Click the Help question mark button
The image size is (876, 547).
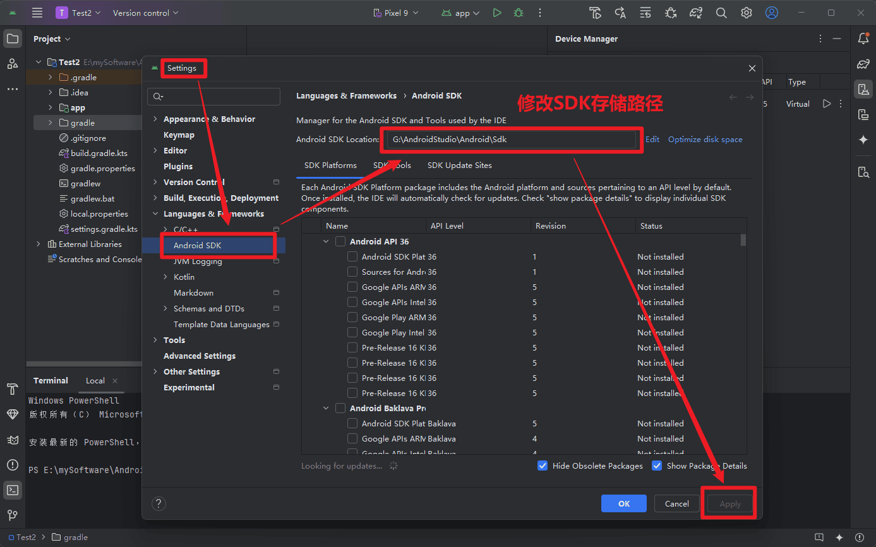[159, 503]
